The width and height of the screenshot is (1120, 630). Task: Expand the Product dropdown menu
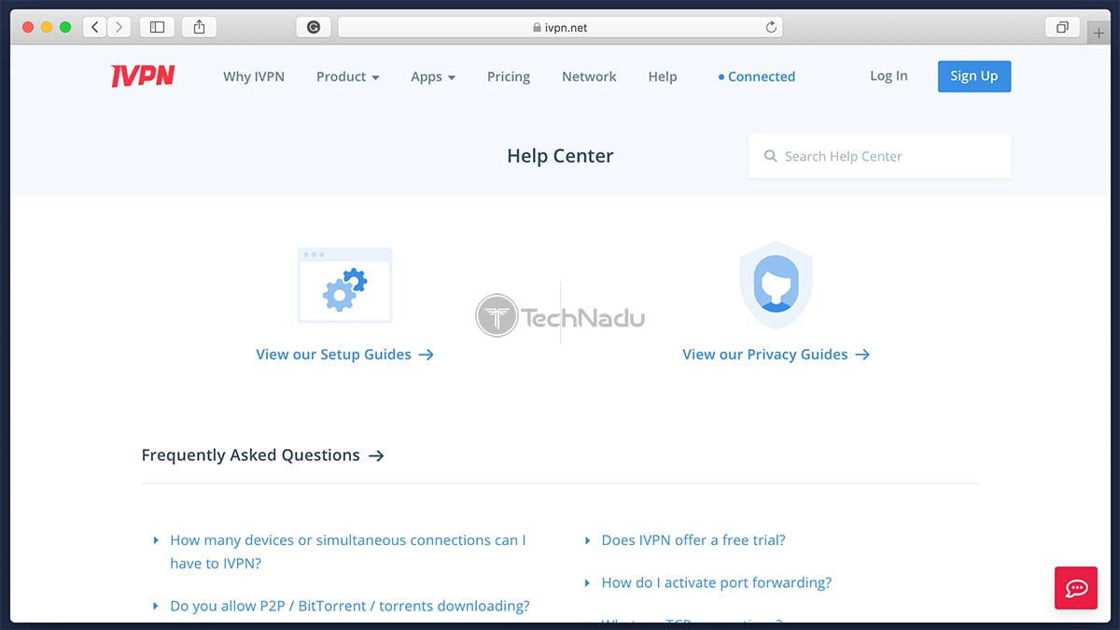(x=348, y=77)
